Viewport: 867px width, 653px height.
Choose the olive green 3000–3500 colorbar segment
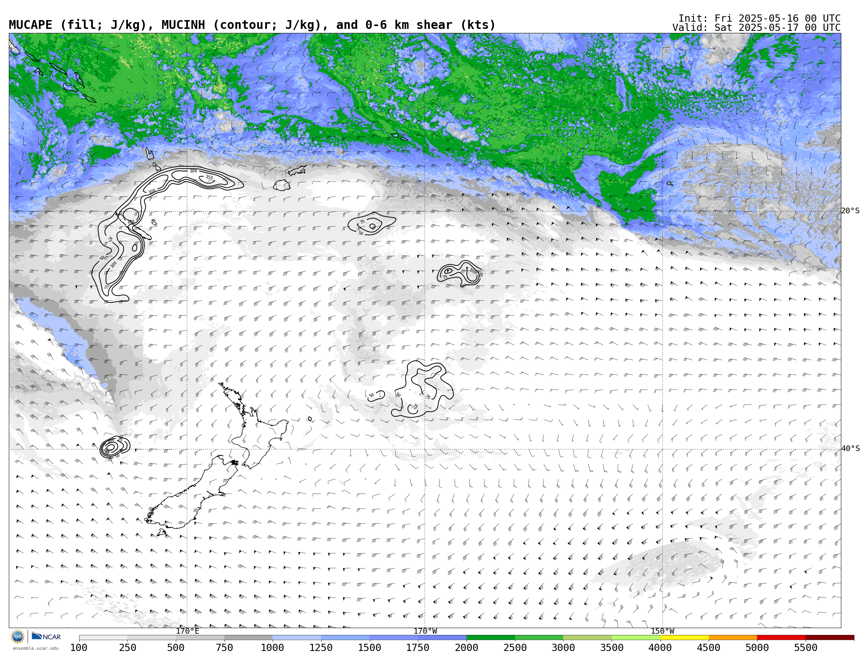point(587,637)
